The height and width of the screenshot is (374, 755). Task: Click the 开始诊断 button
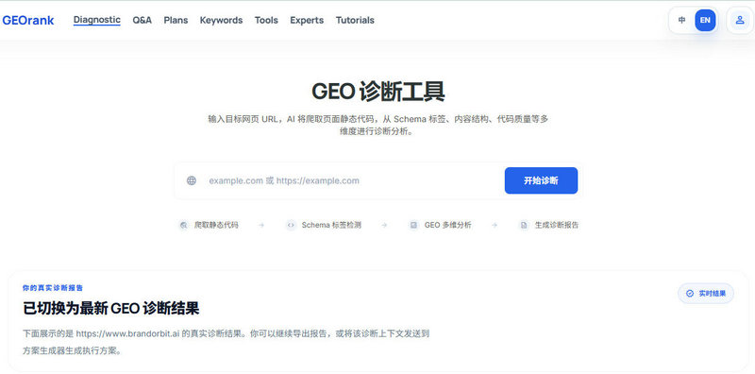click(541, 180)
